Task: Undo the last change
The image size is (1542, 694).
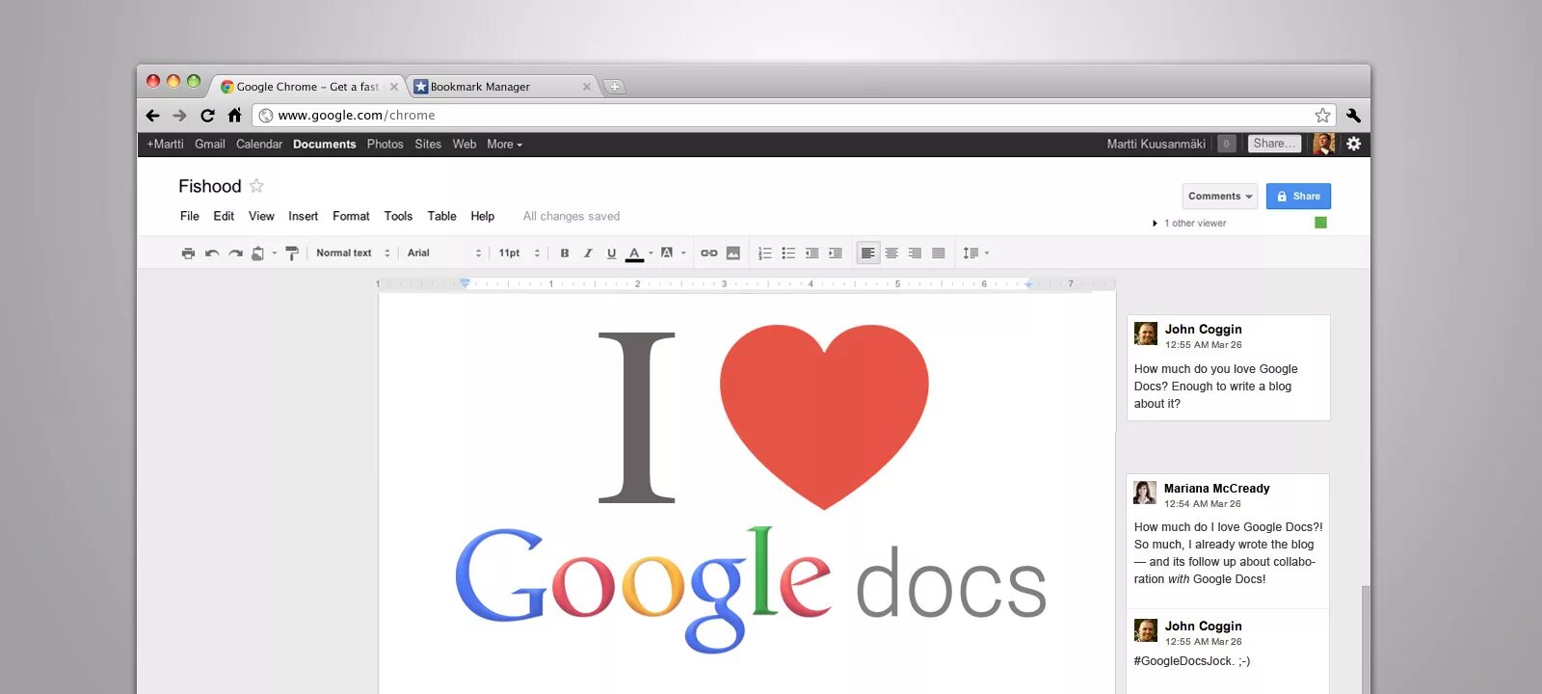Action: 212,254
